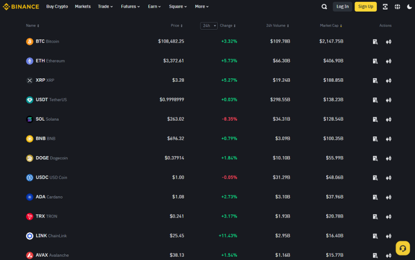Image resolution: width=415 pixels, height=260 pixels.
Task: Open the search magnifier icon
Action: coord(324,7)
